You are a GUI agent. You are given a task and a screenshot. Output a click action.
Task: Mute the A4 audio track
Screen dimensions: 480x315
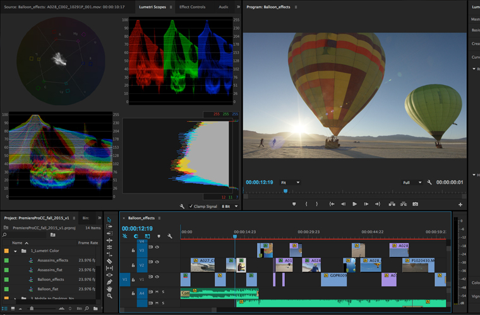point(157,292)
